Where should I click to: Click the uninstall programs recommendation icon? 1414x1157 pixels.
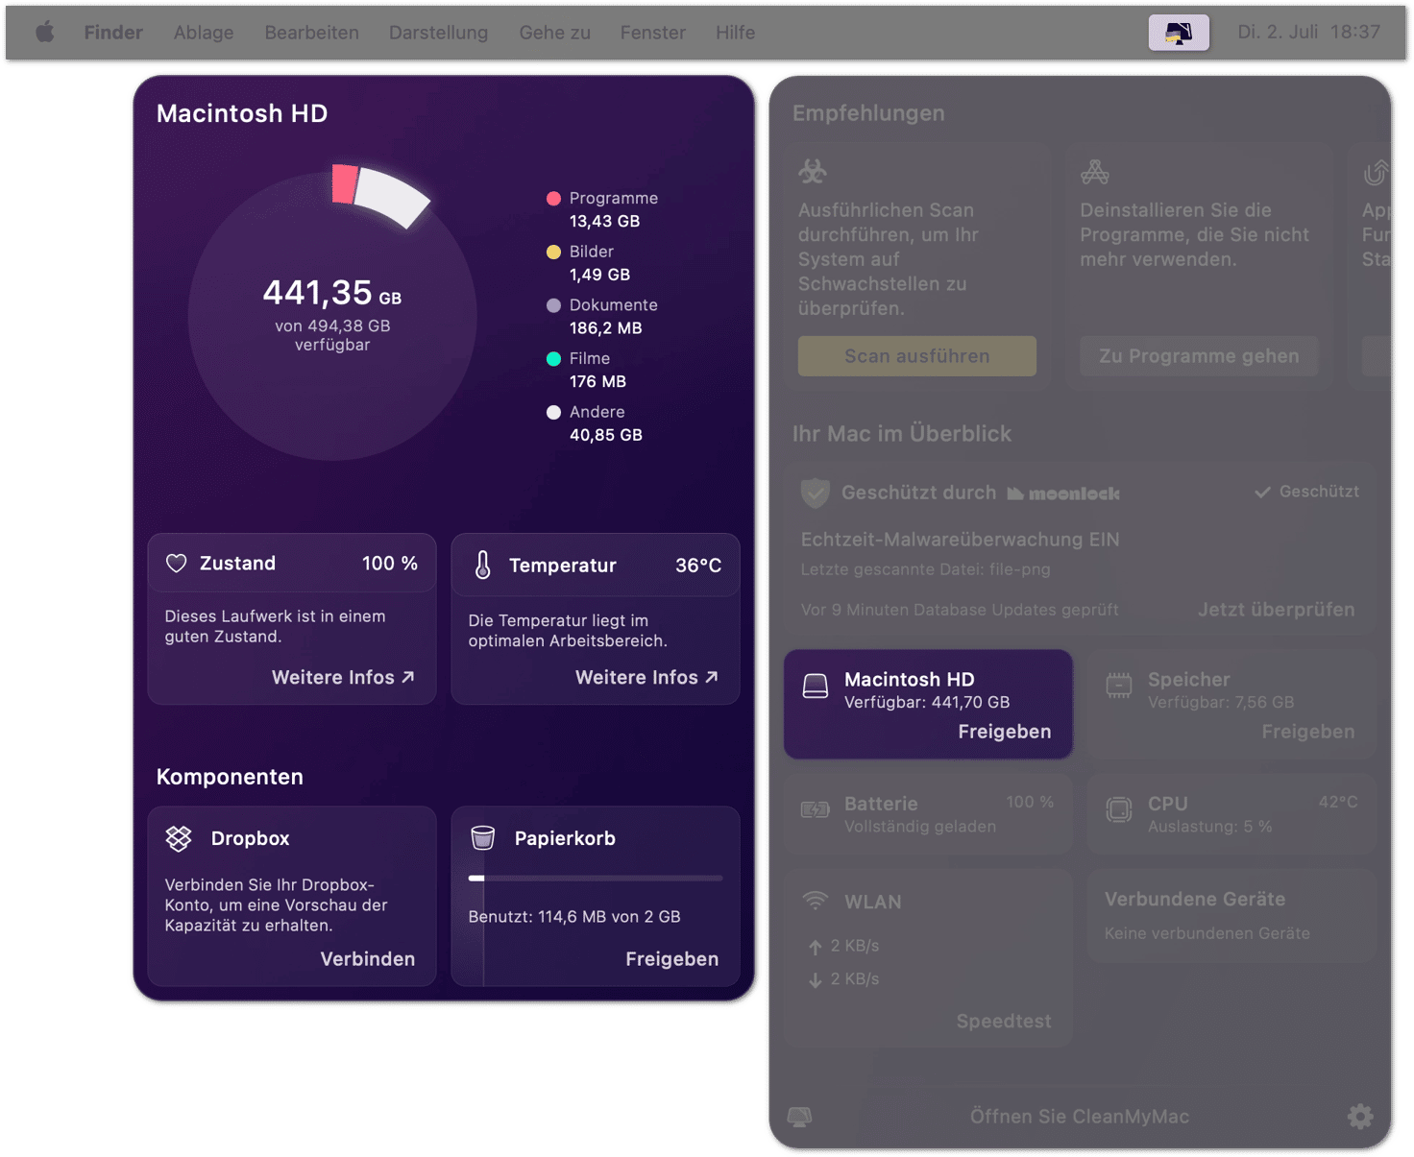(x=1095, y=172)
